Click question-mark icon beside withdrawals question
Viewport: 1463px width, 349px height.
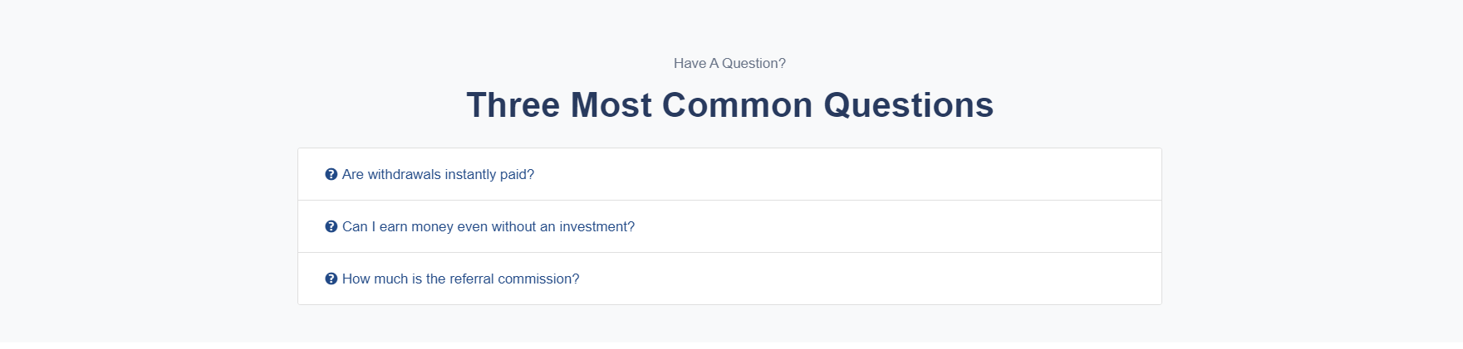point(331,174)
